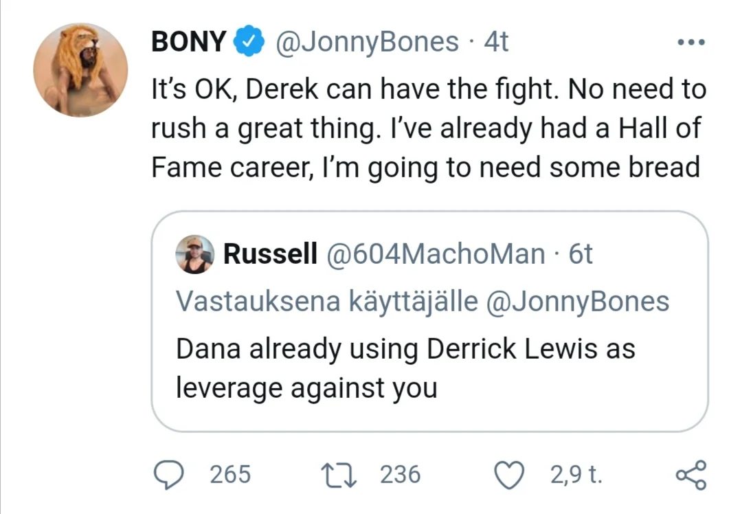Tap the share icon on the tweet
The image size is (742, 514).
[x=690, y=475]
